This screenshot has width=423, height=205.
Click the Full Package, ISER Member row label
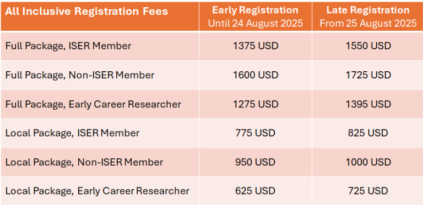click(68, 46)
